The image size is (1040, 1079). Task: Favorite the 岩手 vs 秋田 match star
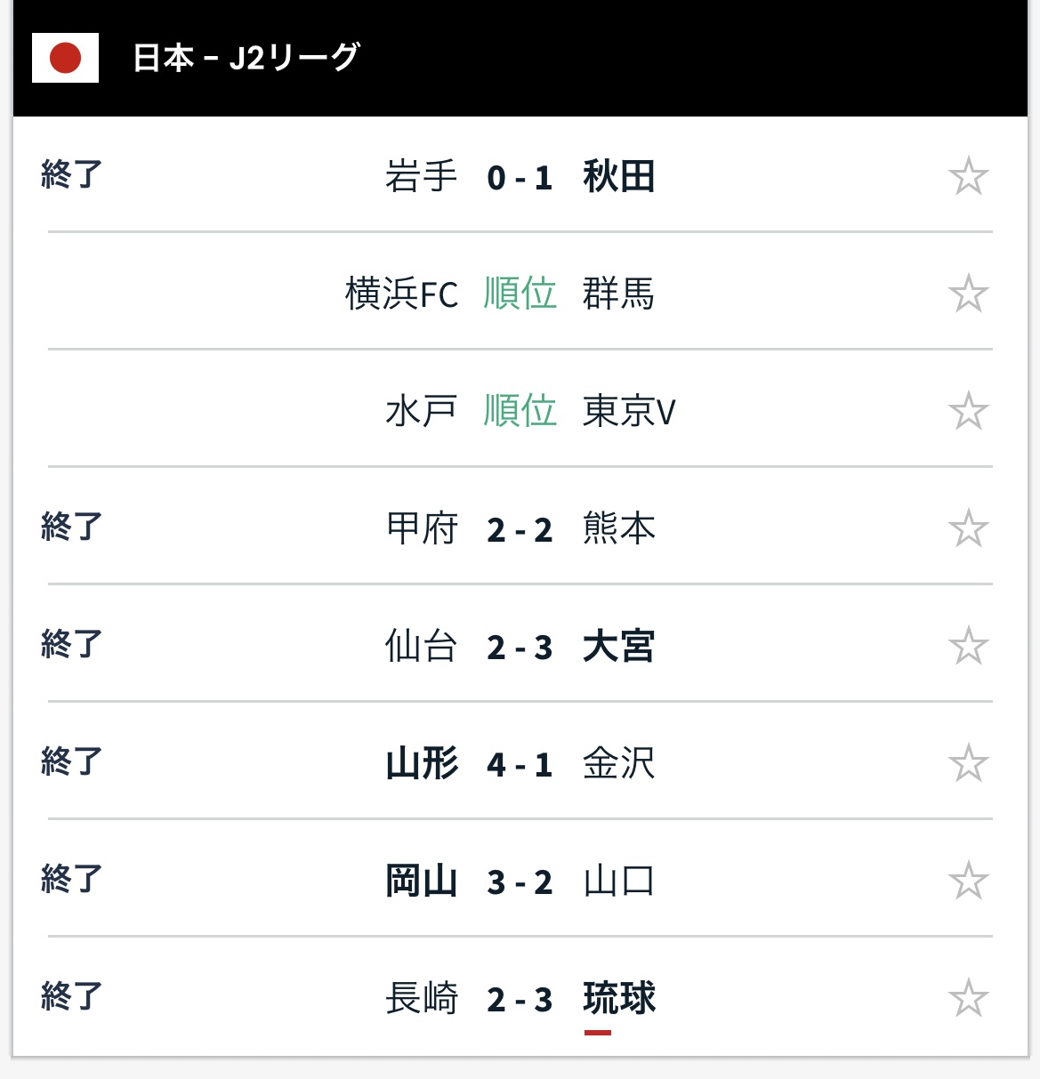[x=968, y=176]
